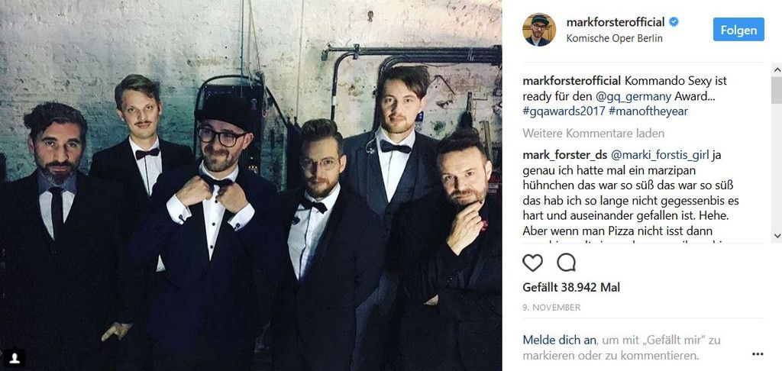This screenshot has height=371, width=782.
Task: Open the #gqawards2017 hashtag
Action: 564,111
